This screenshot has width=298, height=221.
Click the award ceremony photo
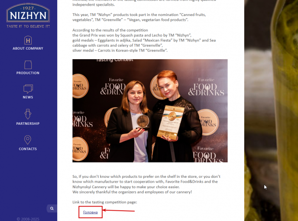click(150, 110)
